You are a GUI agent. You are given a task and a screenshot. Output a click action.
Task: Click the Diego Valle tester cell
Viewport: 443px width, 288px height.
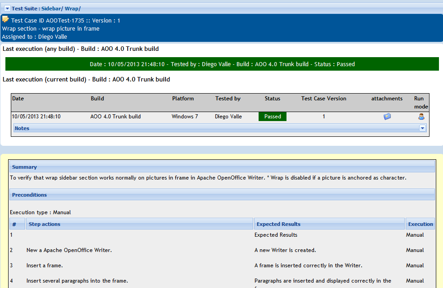(x=228, y=117)
